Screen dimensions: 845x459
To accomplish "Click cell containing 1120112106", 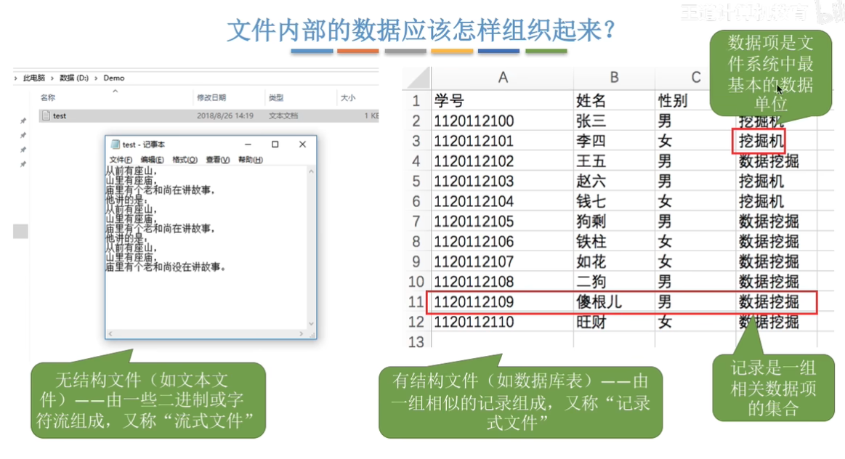I will pyautogui.click(x=502, y=241).
